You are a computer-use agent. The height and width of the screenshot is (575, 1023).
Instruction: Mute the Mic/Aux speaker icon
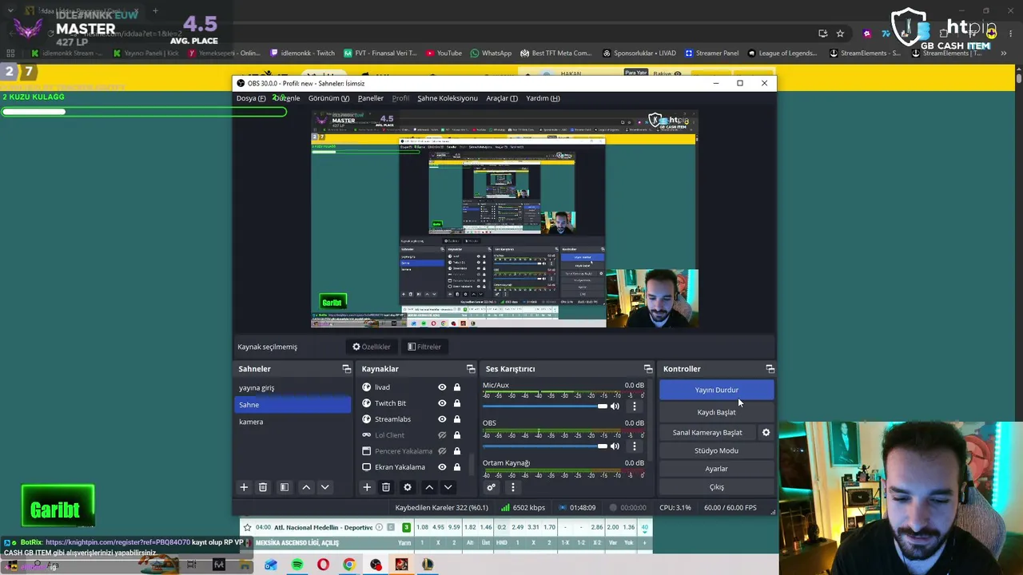coord(615,406)
